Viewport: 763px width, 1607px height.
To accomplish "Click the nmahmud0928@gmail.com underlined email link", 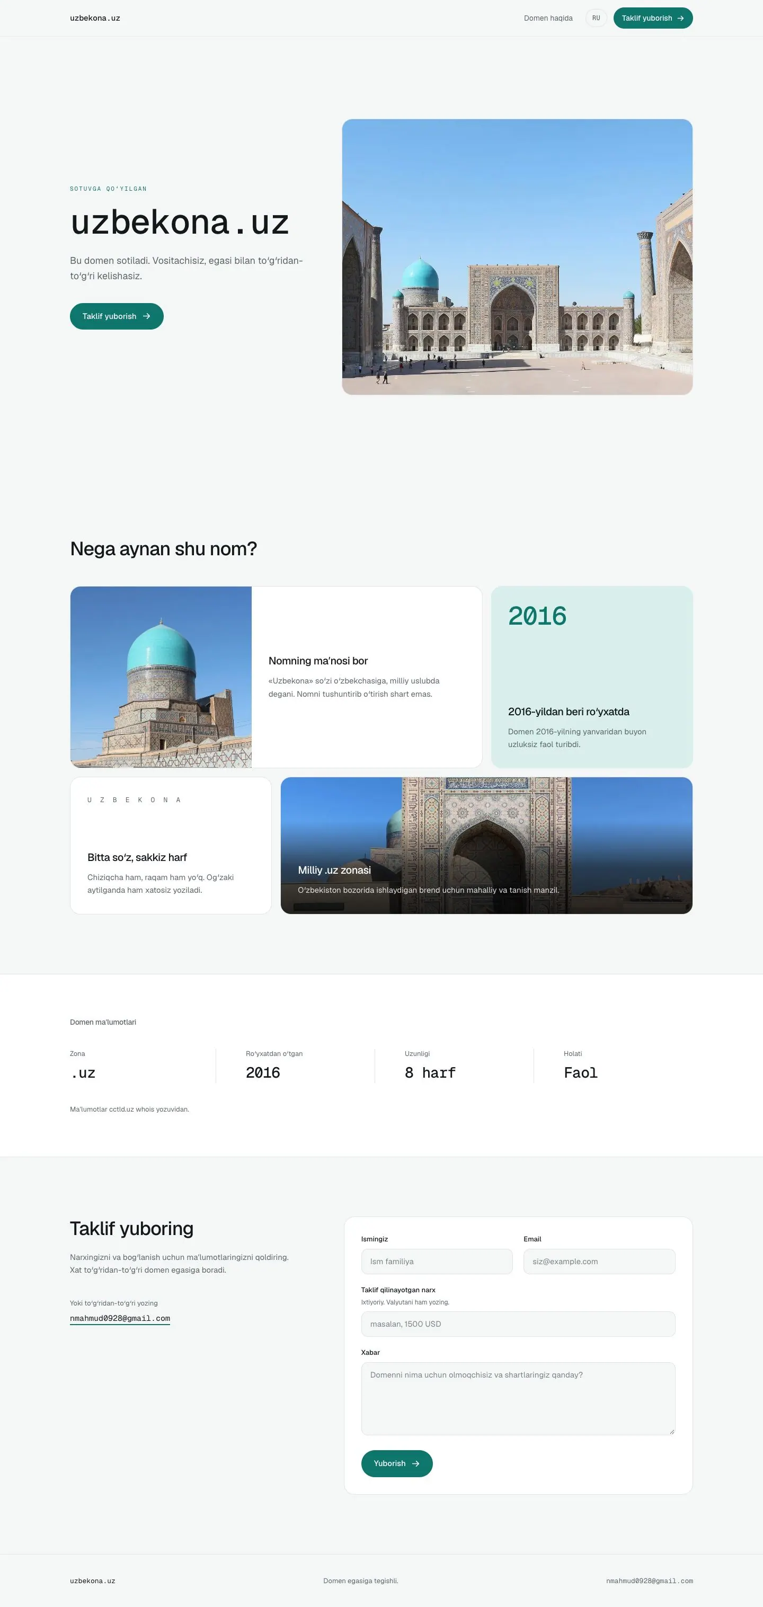I will click(120, 1318).
